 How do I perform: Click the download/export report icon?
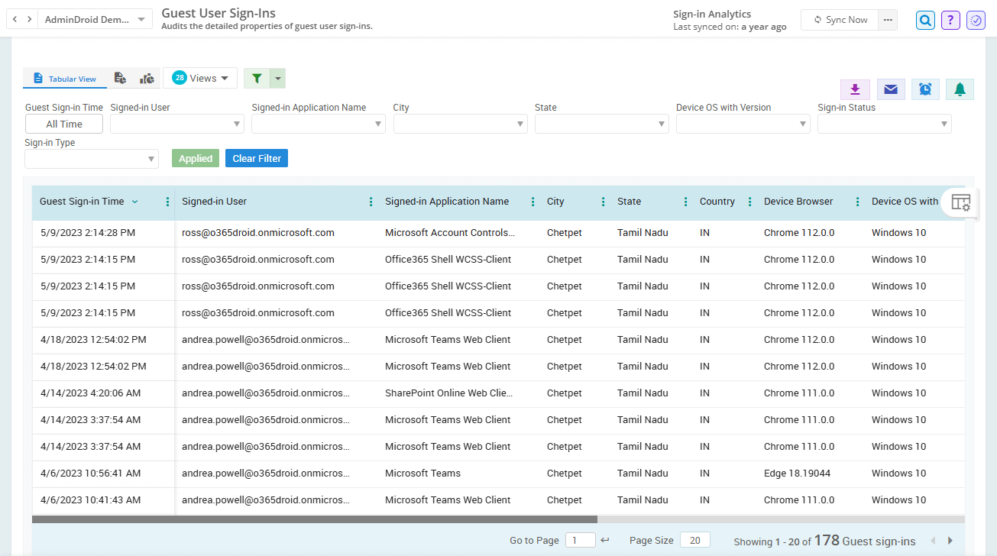(x=855, y=89)
